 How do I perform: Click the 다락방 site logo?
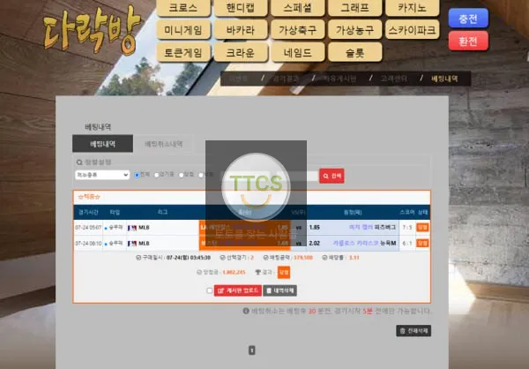tap(92, 30)
